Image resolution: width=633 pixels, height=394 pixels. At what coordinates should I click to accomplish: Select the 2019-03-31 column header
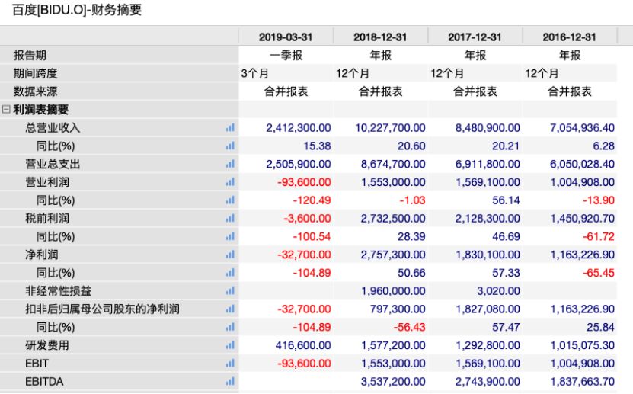pos(286,37)
